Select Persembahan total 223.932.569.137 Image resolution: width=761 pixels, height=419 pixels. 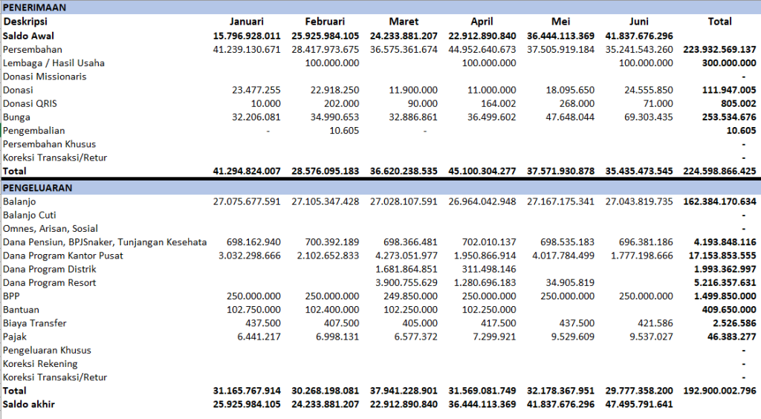(x=719, y=50)
